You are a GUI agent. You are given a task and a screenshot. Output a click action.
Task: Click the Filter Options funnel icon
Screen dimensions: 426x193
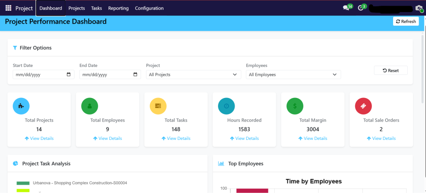click(x=15, y=48)
